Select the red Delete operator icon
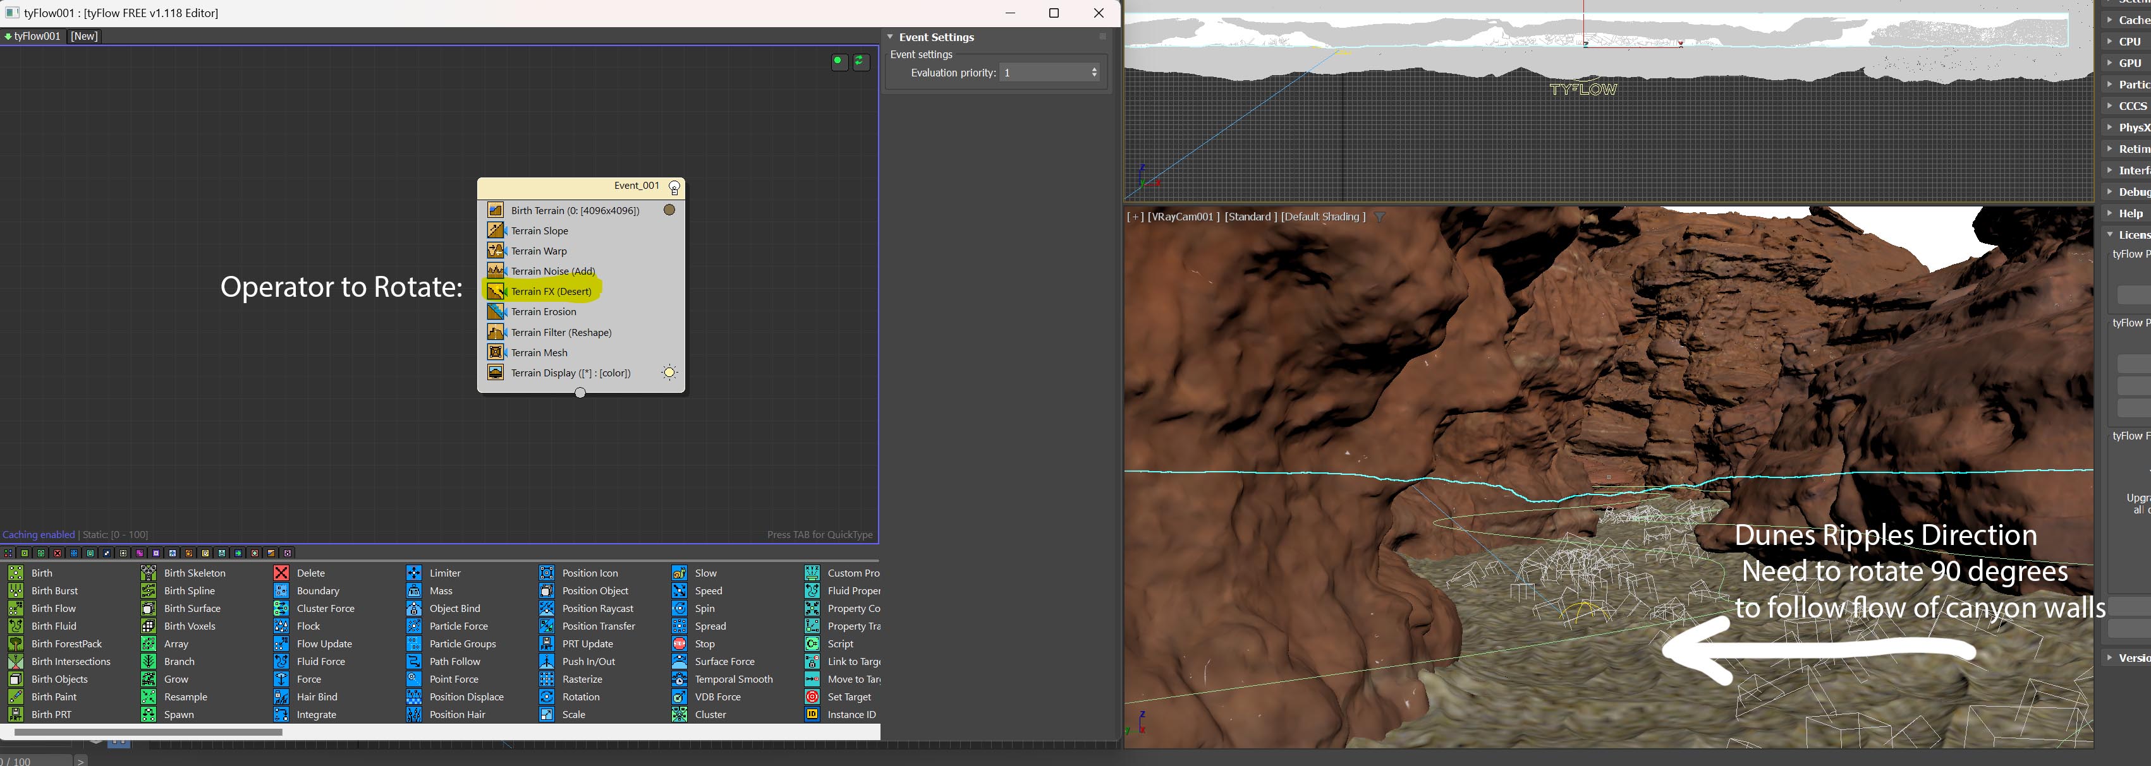The height and width of the screenshot is (766, 2151). pos(281,572)
